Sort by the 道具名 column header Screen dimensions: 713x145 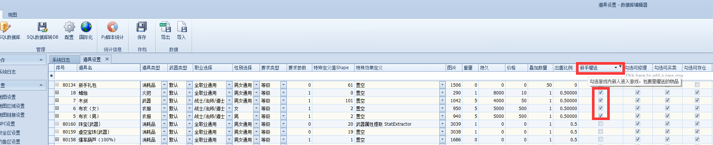[x=109, y=68]
